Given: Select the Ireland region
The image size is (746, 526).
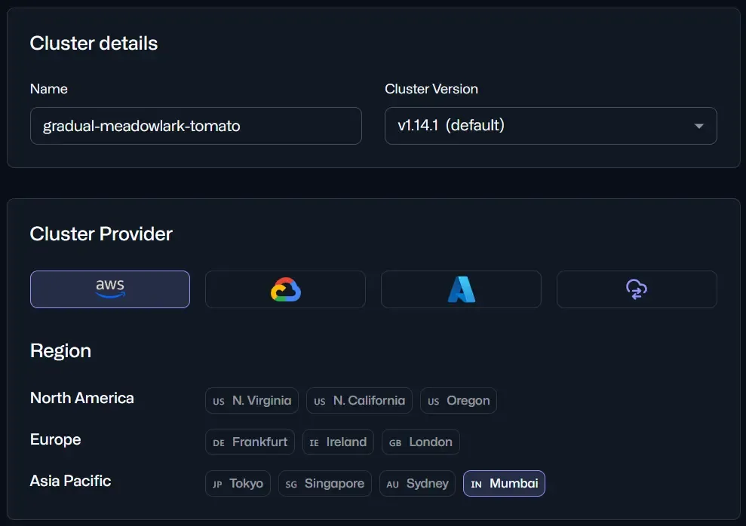Looking at the screenshot, I should [338, 442].
